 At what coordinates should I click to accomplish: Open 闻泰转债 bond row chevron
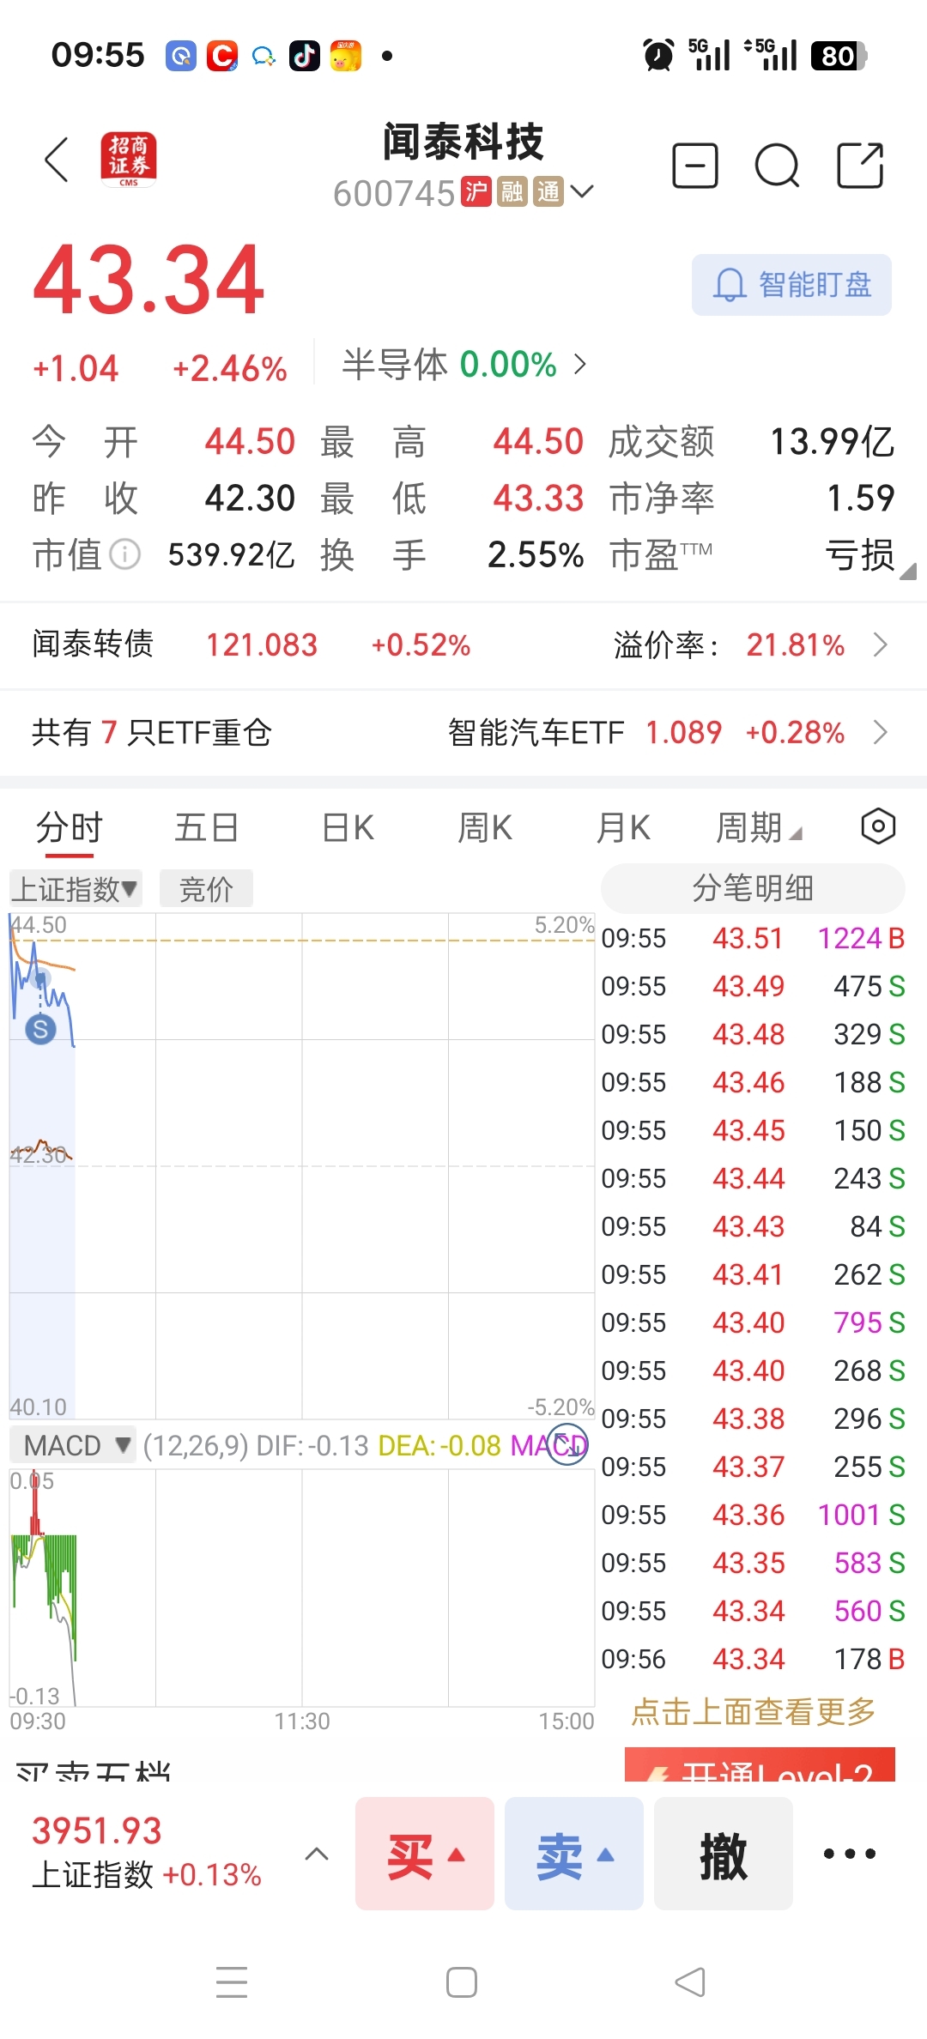[x=881, y=645]
